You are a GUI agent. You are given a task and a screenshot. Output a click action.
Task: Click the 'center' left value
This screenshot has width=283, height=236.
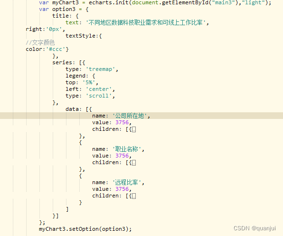coord(99,89)
